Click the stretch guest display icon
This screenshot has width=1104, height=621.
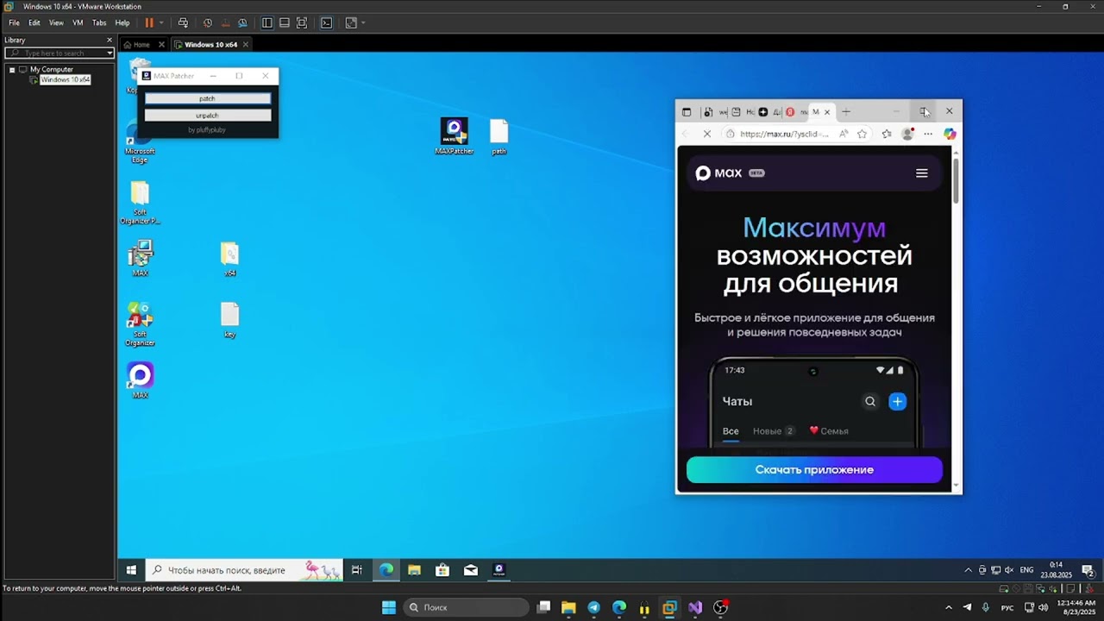coord(351,23)
